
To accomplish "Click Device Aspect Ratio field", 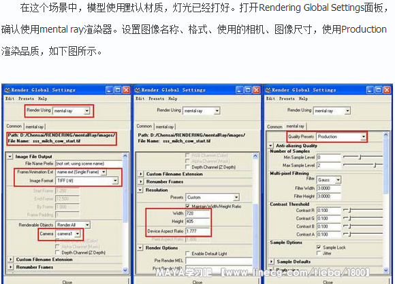I will pyautogui.click(x=197, y=231).
